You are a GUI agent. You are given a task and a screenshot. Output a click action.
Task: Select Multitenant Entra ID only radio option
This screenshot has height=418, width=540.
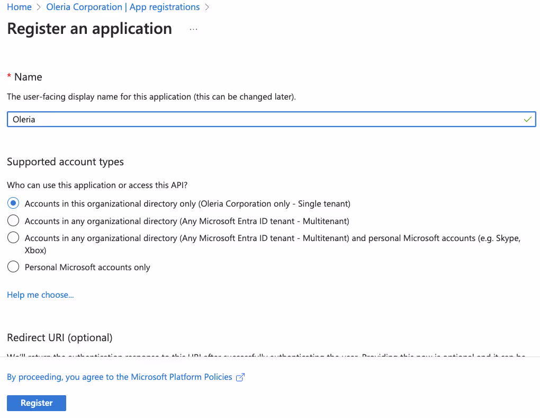(13, 220)
